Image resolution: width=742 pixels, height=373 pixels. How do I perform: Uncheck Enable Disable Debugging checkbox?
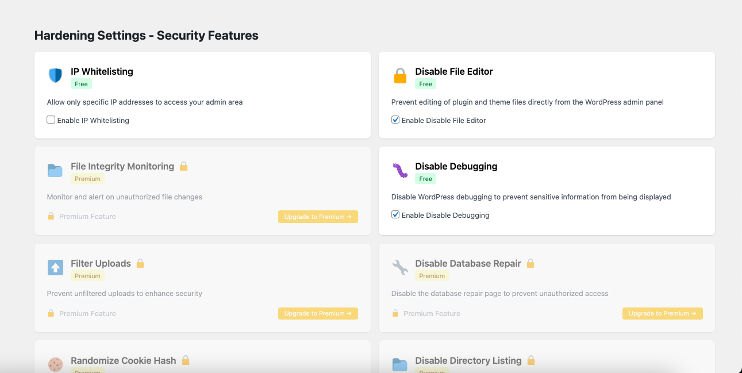coord(395,215)
